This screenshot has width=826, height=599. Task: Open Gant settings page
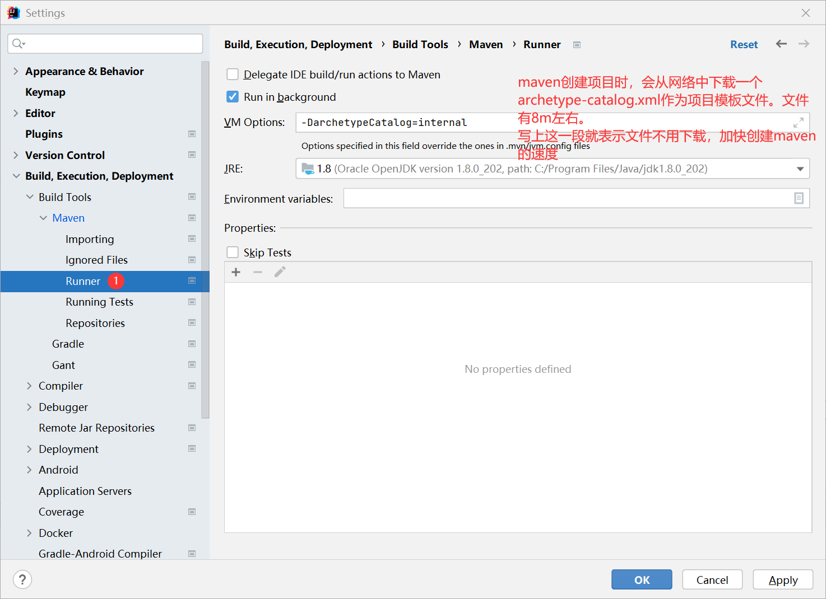[x=63, y=365]
